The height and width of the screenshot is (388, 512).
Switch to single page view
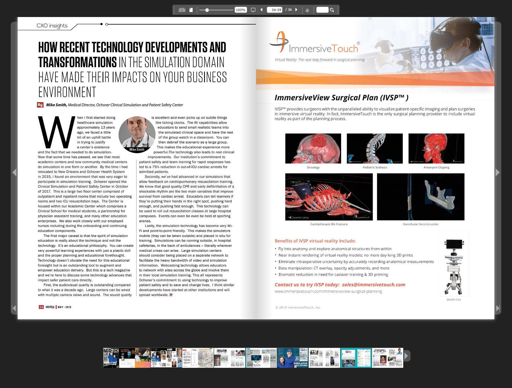click(x=191, y=10)
